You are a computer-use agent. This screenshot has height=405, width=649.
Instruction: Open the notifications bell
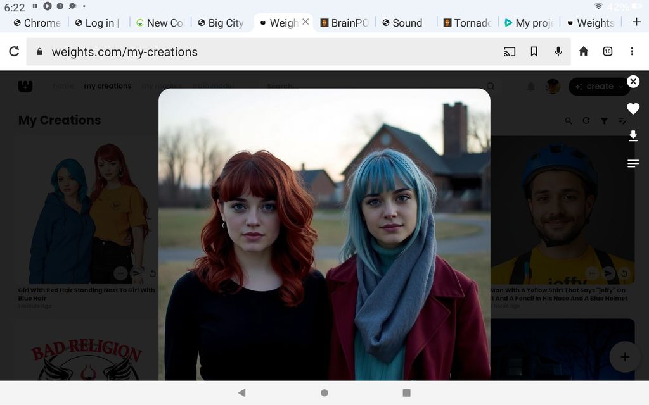[x=530, y=86]
